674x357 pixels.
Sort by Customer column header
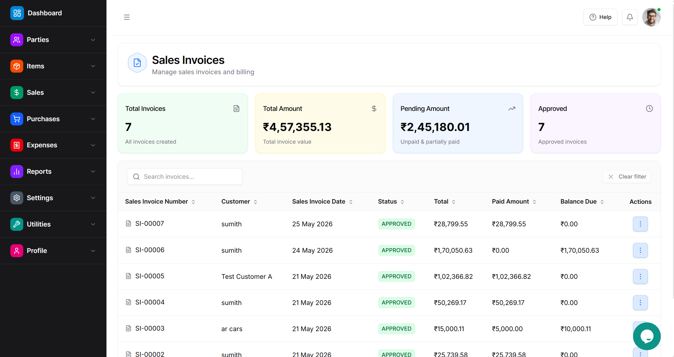pos(239,201)
